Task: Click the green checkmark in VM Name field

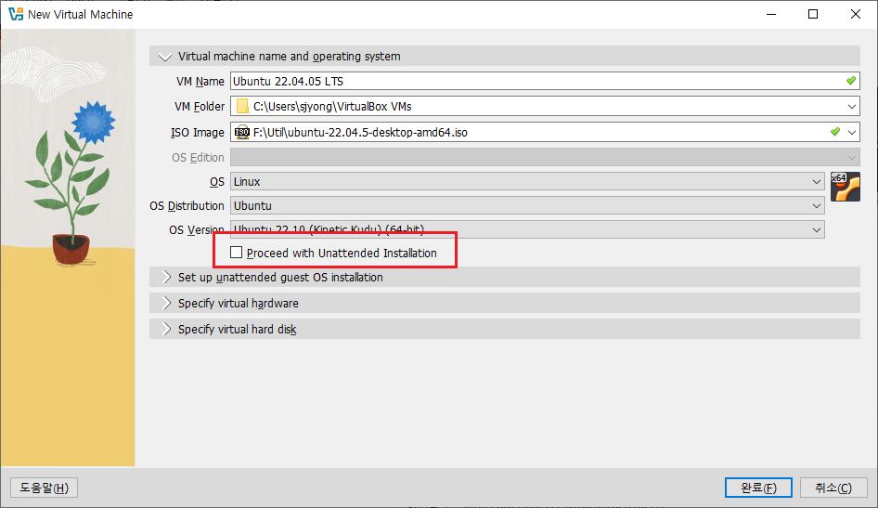Action: tap(850, 81)
